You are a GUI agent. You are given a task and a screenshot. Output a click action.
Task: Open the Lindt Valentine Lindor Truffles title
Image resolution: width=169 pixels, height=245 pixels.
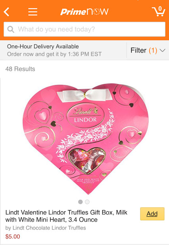click(x=66, y=216)
